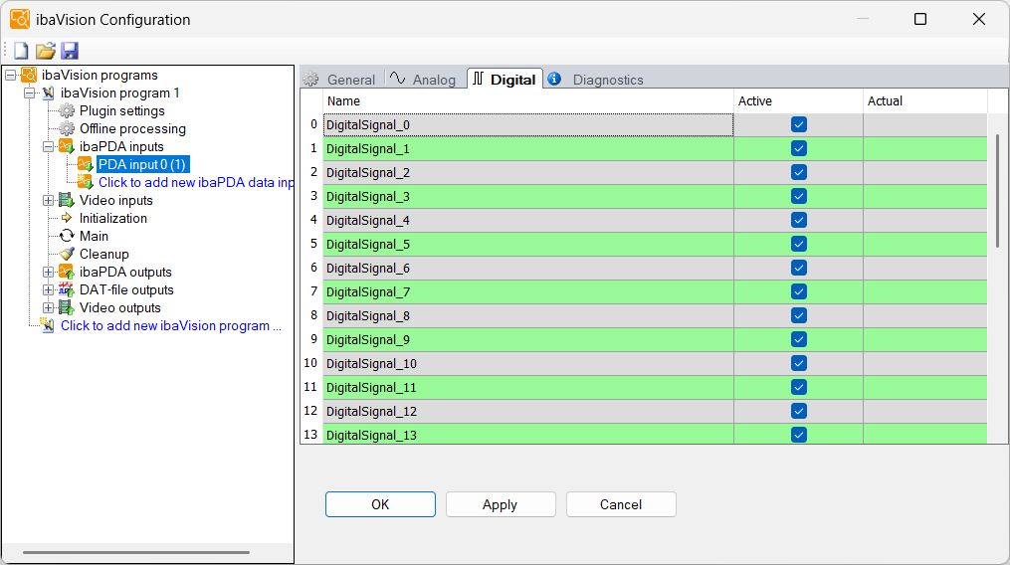Confirm with the OK button
The image size is (1010, 565).
point(380,504)
